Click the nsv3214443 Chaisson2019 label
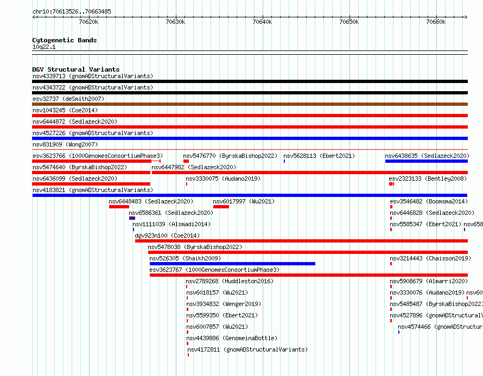Screen dimensions: 483x376 click(x=431, y=258)
